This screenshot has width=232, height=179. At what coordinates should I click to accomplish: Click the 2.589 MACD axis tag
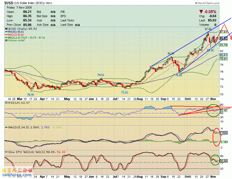[223, 133]
